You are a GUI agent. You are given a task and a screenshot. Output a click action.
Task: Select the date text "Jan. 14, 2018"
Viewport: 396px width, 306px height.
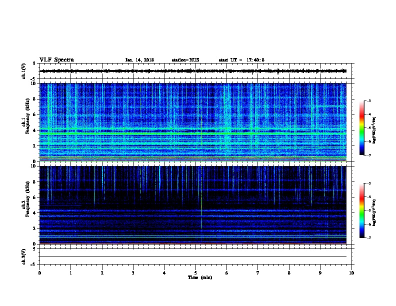[x=139, y=60]
